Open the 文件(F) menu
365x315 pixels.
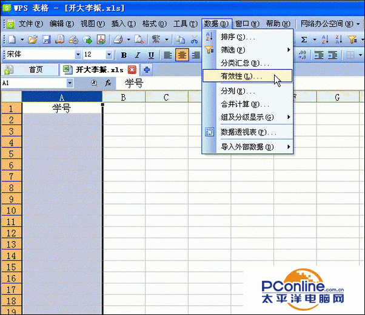click(31, 24)
